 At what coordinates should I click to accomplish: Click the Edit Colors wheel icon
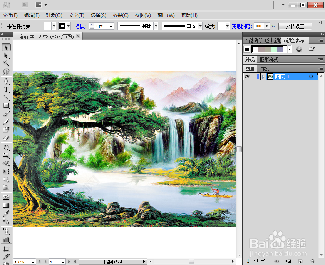[x=299, y=49]
